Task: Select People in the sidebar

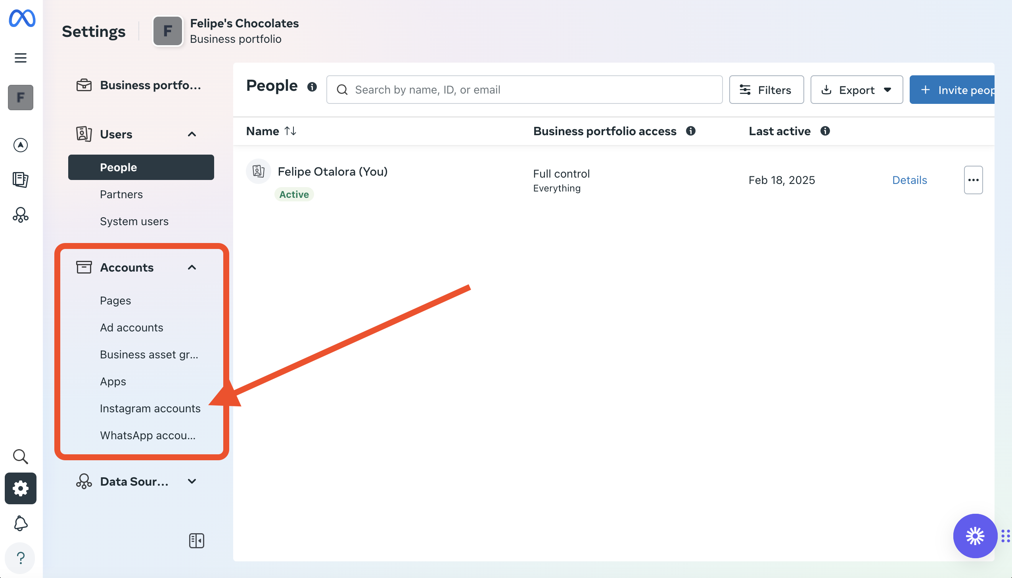Action: click(141, 167)
